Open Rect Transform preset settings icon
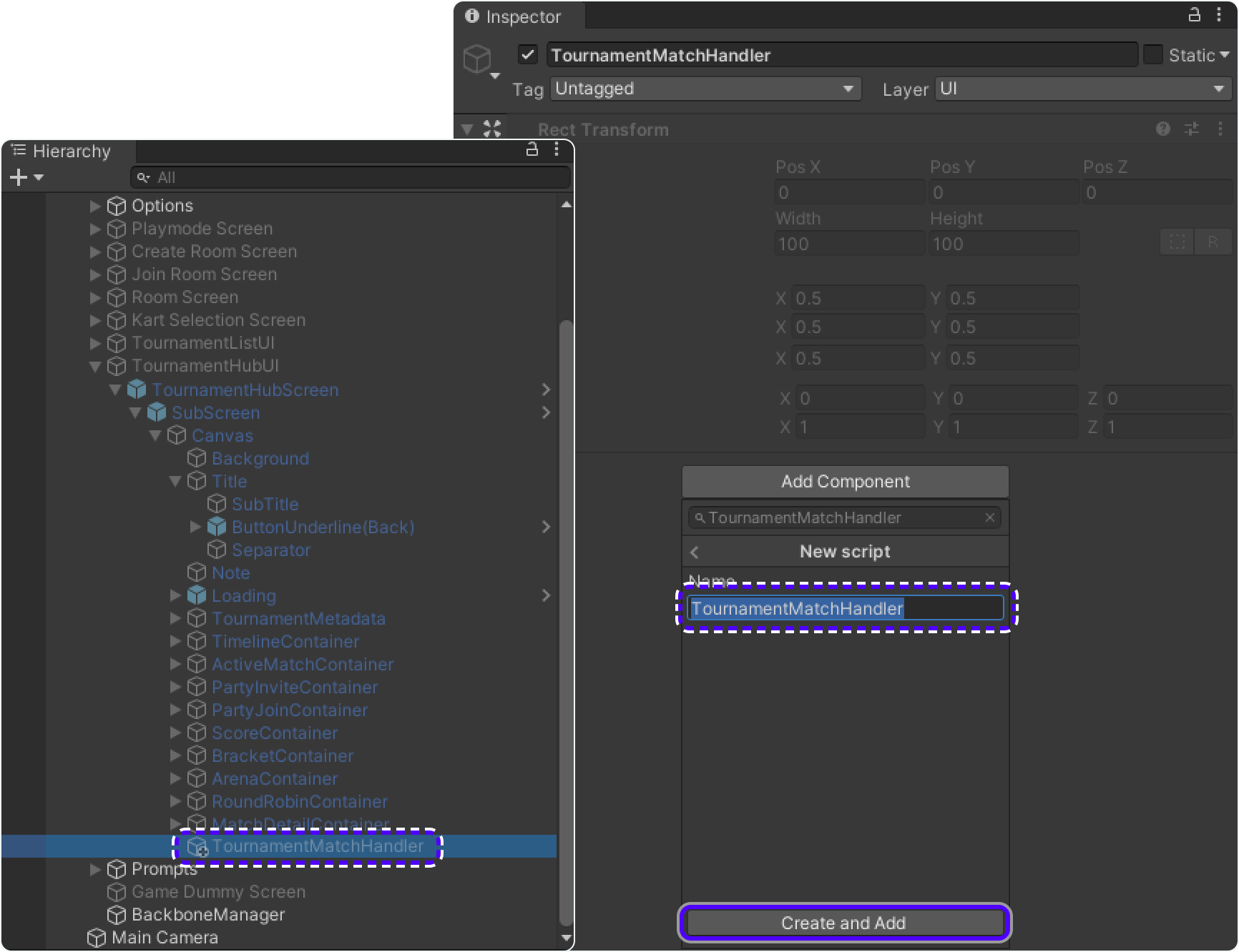 coord(1192,129)
